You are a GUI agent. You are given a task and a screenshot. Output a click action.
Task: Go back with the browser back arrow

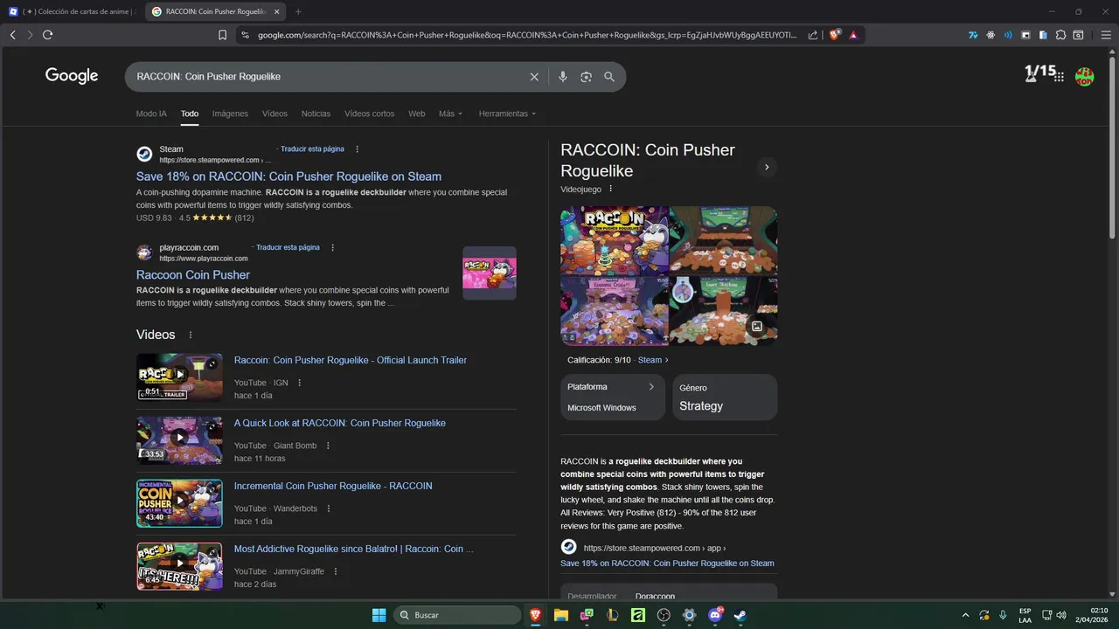pos(12,35)
